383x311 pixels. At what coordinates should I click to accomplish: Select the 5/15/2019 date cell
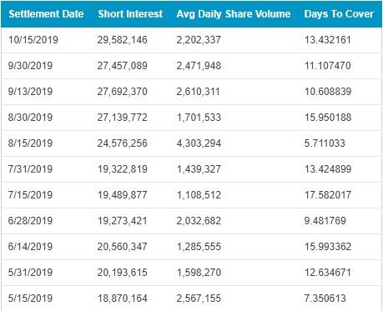pos(30,298)
